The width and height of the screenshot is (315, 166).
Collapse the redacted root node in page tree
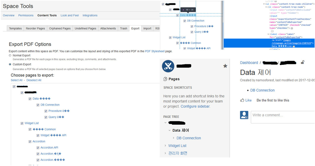165,123
